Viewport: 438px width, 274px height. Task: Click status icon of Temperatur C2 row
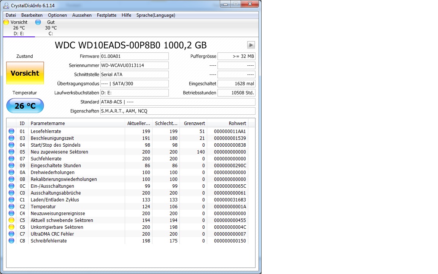(x=11, y=206)
